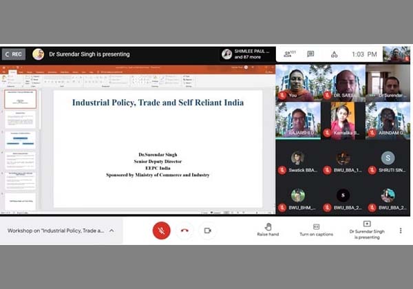Select the RAJARSHI participant video tile
The width and height of the screenshot is (413, 289).
tap(298, 120)
